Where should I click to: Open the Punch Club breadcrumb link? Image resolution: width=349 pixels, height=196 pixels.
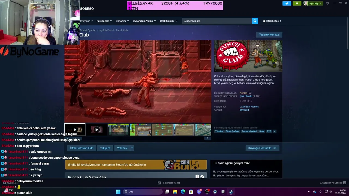coord(122,30)
